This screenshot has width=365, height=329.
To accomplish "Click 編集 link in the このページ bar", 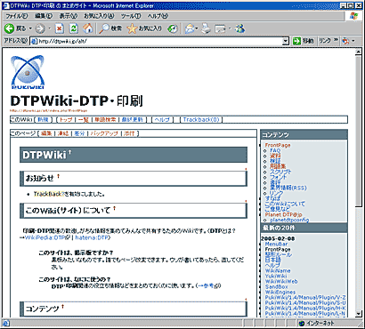I will [x=46, y=133].
